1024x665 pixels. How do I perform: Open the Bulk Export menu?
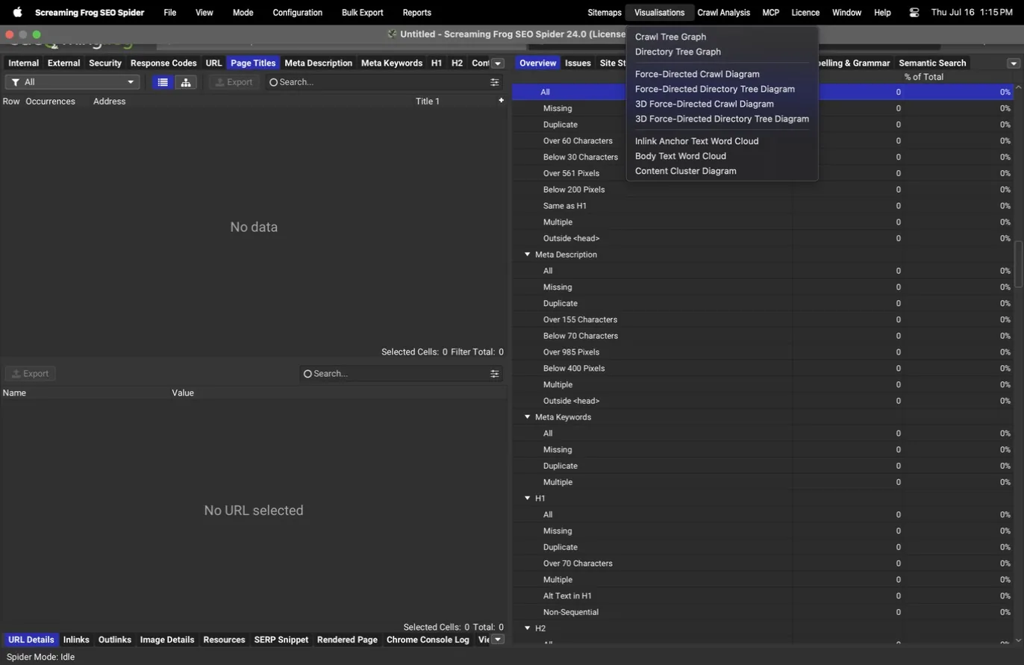click(362, 13)
